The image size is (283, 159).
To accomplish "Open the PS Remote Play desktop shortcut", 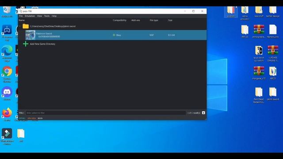I will tap(7, 33).
